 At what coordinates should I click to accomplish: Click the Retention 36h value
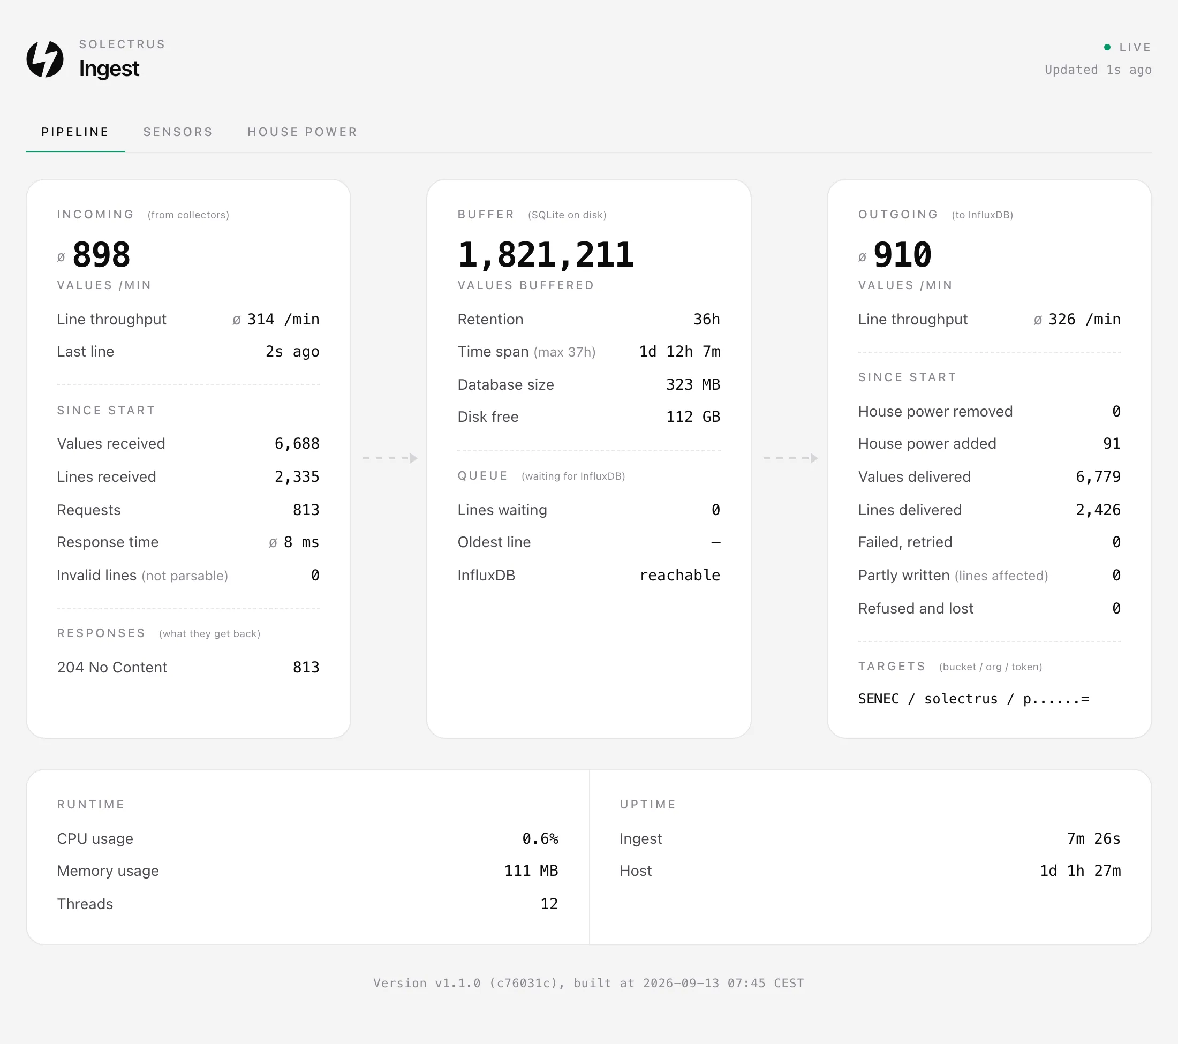pyautogui.click(x=707, y=319)
